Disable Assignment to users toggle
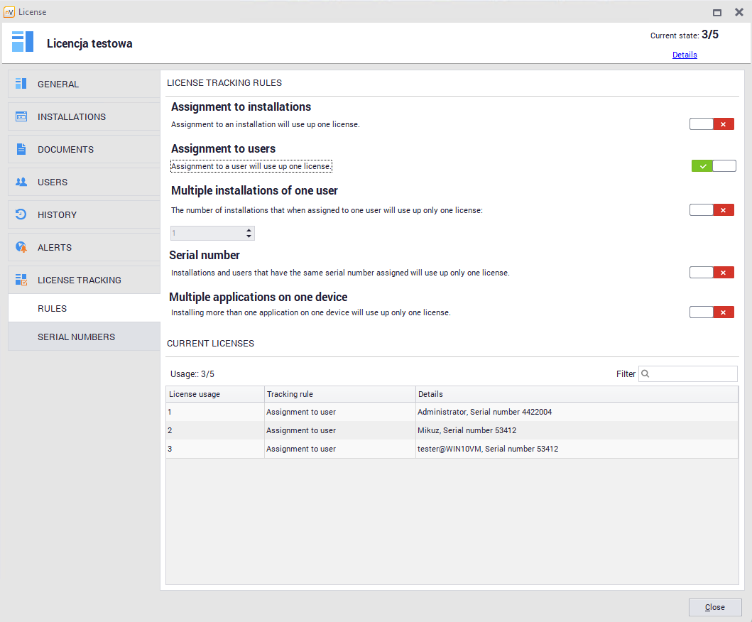 point(714,166)
